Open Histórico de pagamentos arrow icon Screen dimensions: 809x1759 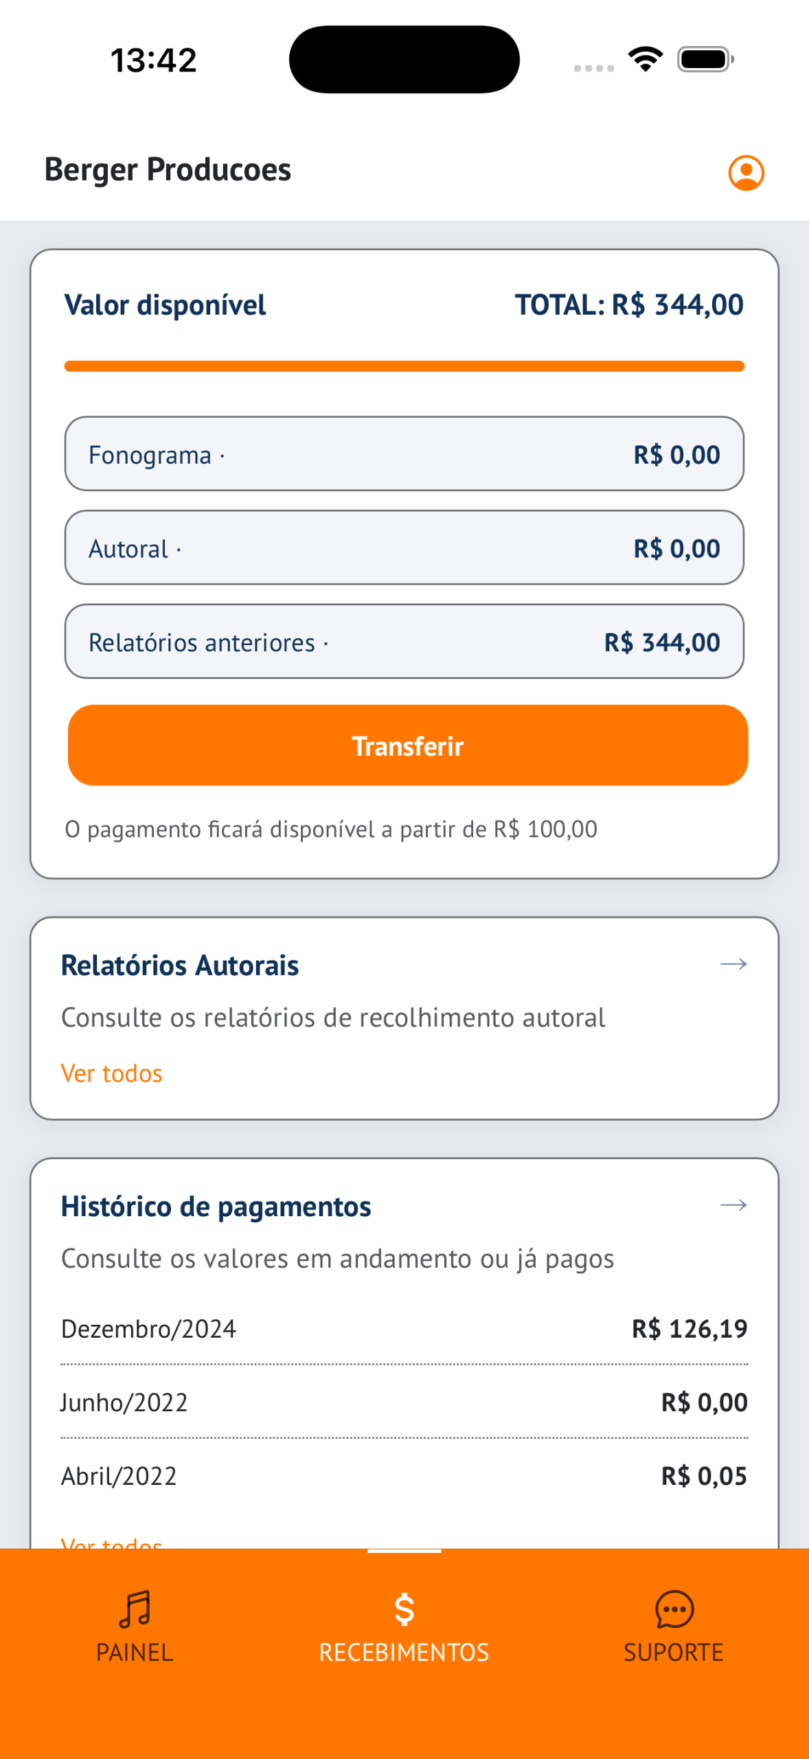[733, 1205]
